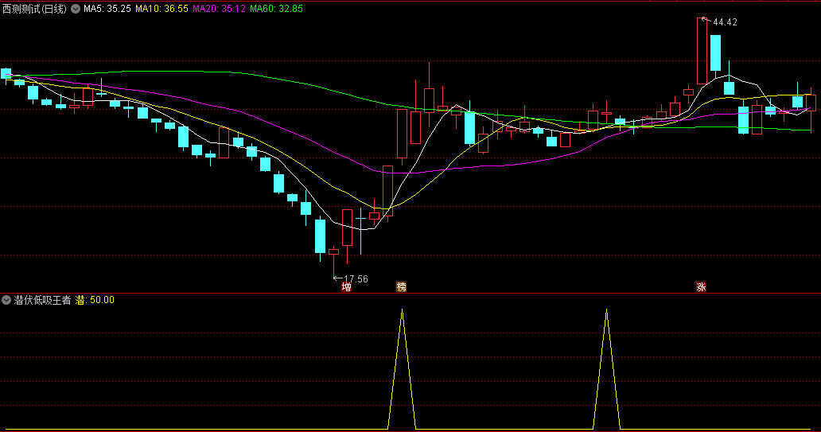The height and width of the screenshot is (432, 821).
Task: Click the chart title 西测测试(日线)
Action: [34, 9]
